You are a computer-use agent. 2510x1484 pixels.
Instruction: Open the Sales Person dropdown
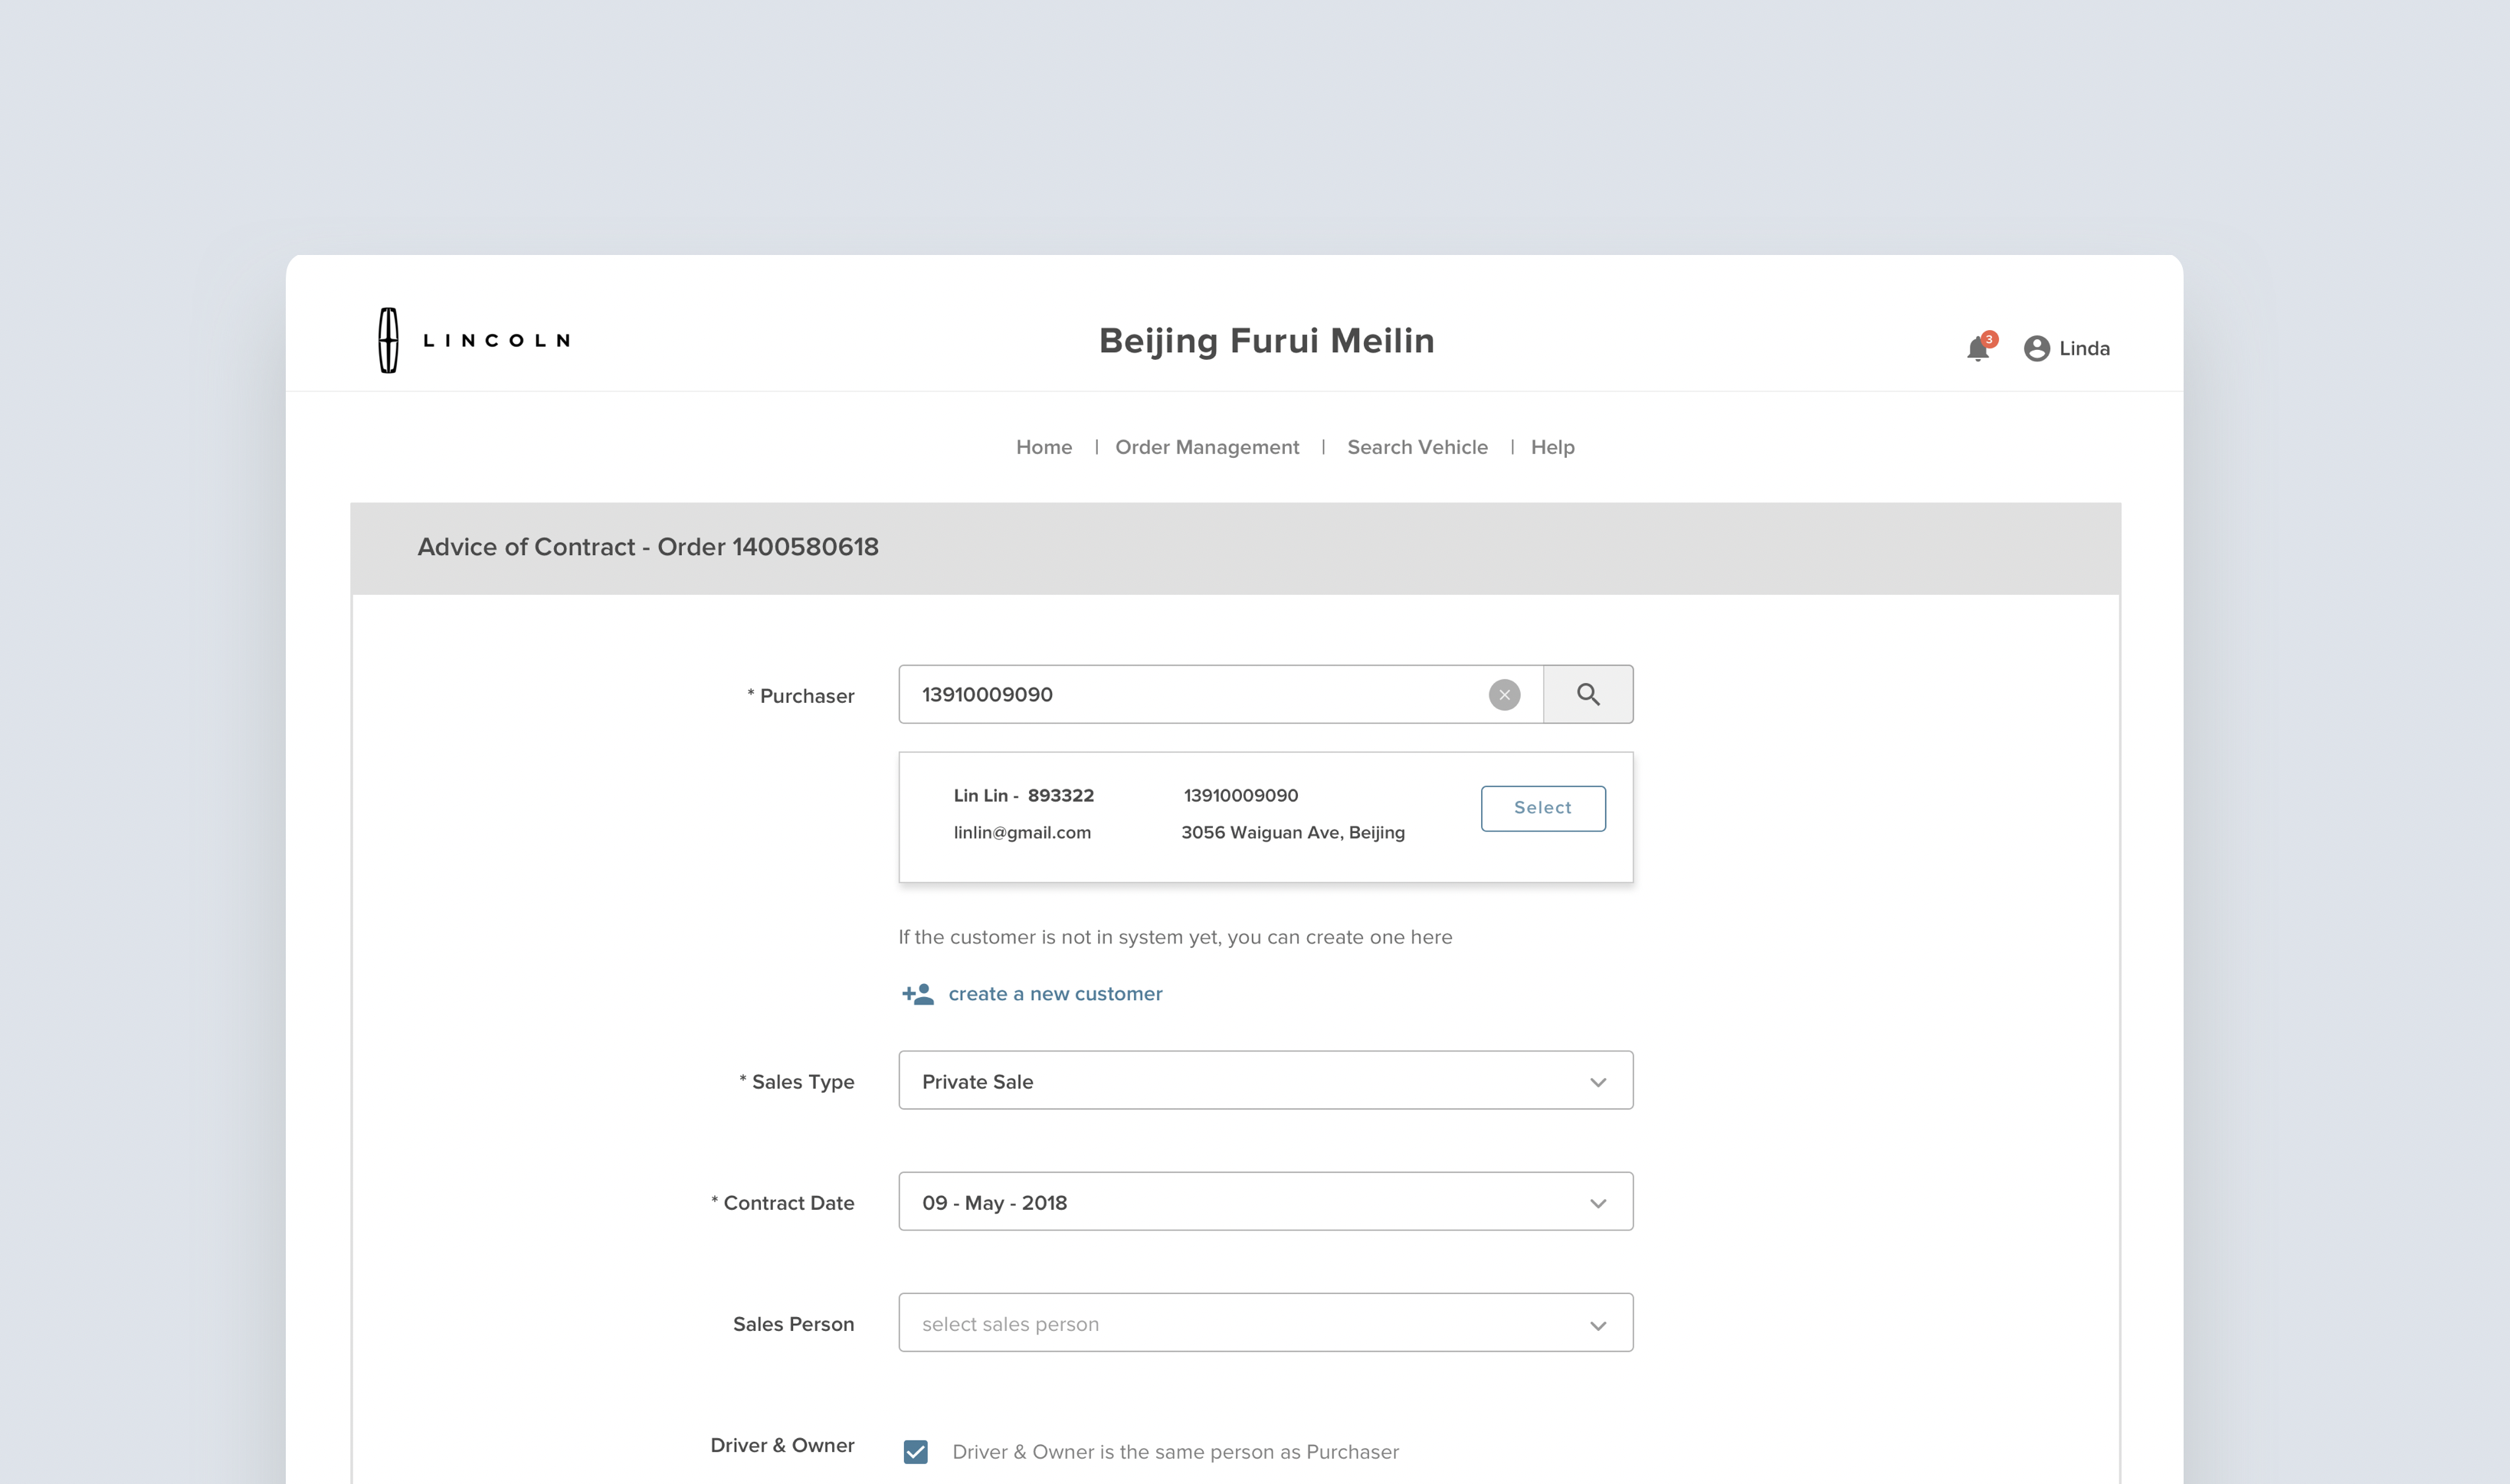pos(1266,1323)
